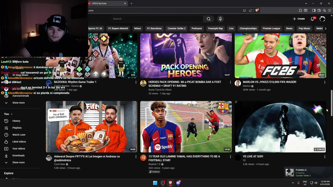
Task: Open Liked videos in the sidebar
Action: pos(20,142)
